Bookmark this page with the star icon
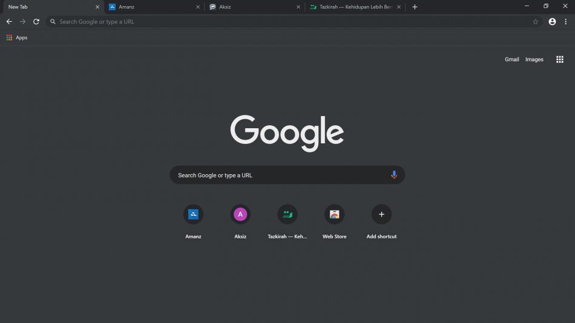Viewport: 575px width, 323px height. [536, 22]
